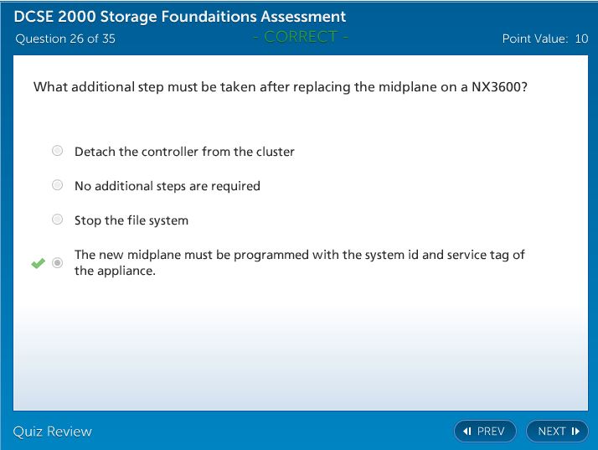This screenshot has height=450, width=598.
Task: Click the green checkmark beside the correct answer
Action: (x=38, y=263)
